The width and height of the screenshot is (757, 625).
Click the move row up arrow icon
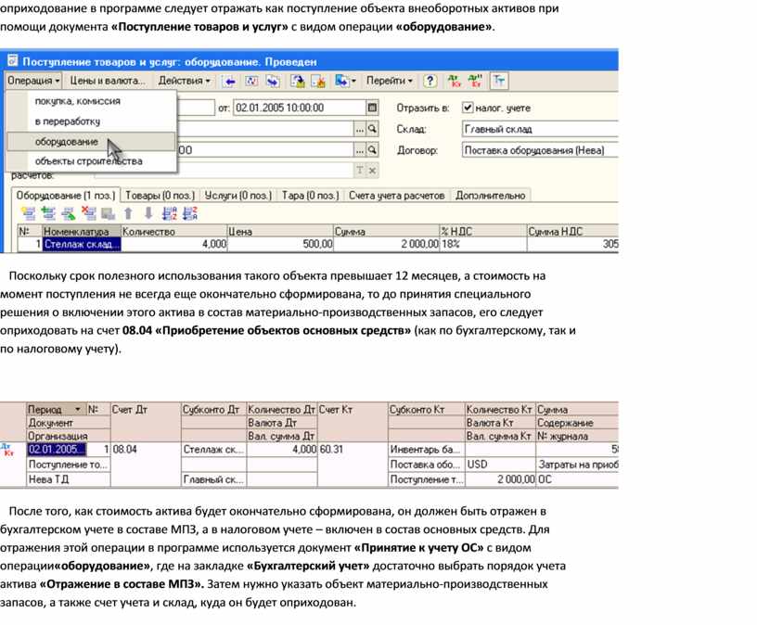click(x=128, y=213)
